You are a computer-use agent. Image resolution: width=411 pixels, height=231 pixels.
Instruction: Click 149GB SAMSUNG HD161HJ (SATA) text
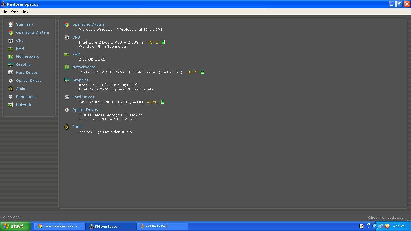pos(111,102)
